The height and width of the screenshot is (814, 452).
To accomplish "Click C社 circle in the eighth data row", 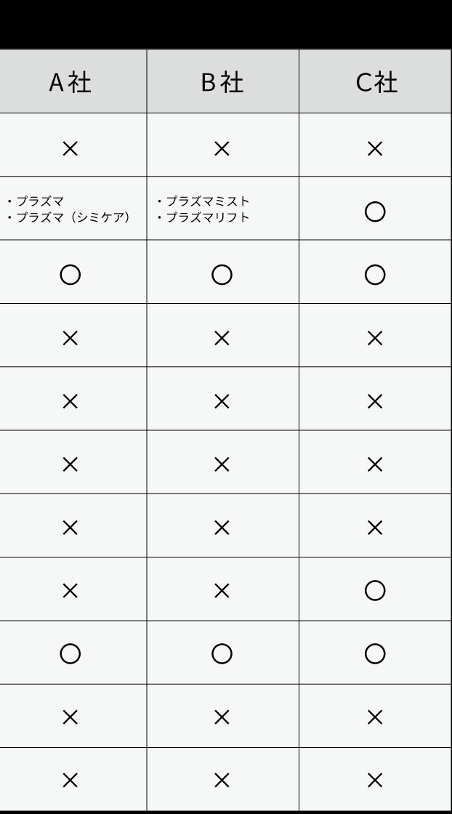I will point(375,591).
